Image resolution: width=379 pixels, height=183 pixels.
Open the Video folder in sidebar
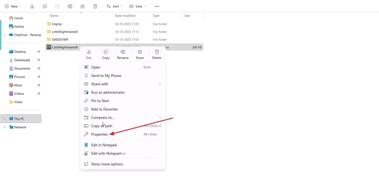click(16, 102)
